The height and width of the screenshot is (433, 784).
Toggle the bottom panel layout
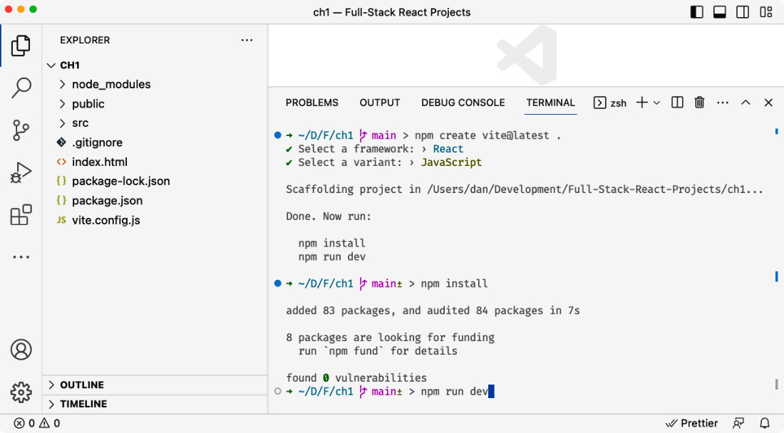(720, 12)
